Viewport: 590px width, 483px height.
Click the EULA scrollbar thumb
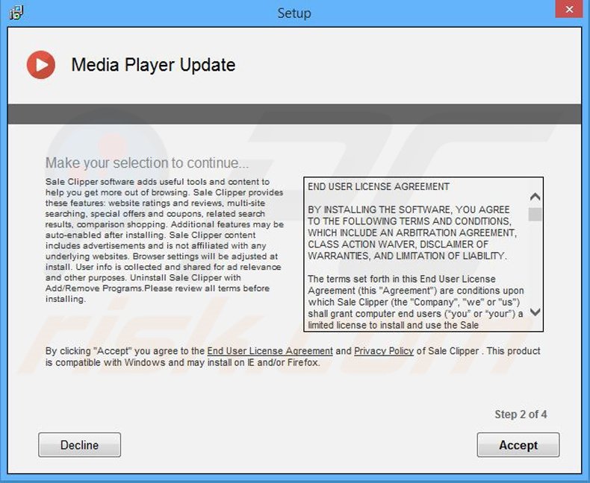tap(535, 215)
